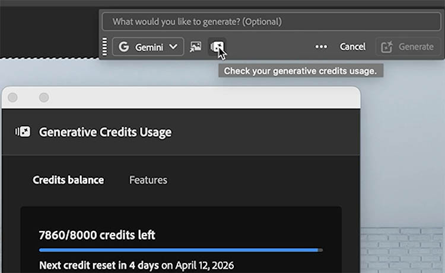This screenshot has width=445, height=273.
Task: Focus the 'What would you like to generate' field
Action: click(x=270, y=22)
